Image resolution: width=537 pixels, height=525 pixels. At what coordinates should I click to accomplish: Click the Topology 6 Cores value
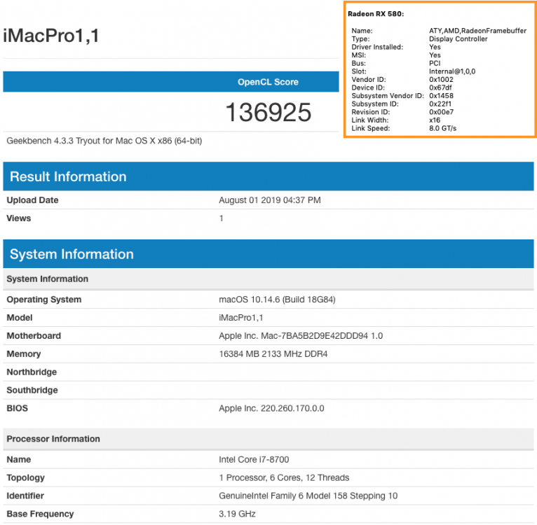284,478
